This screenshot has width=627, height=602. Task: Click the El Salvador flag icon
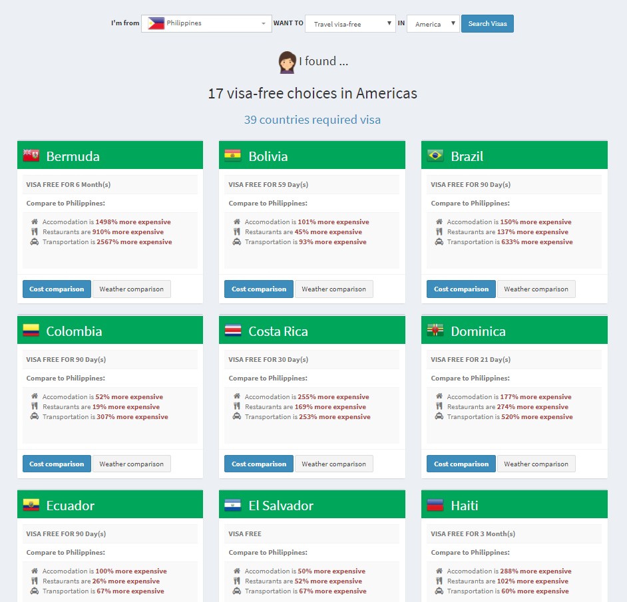coord(233,505)
